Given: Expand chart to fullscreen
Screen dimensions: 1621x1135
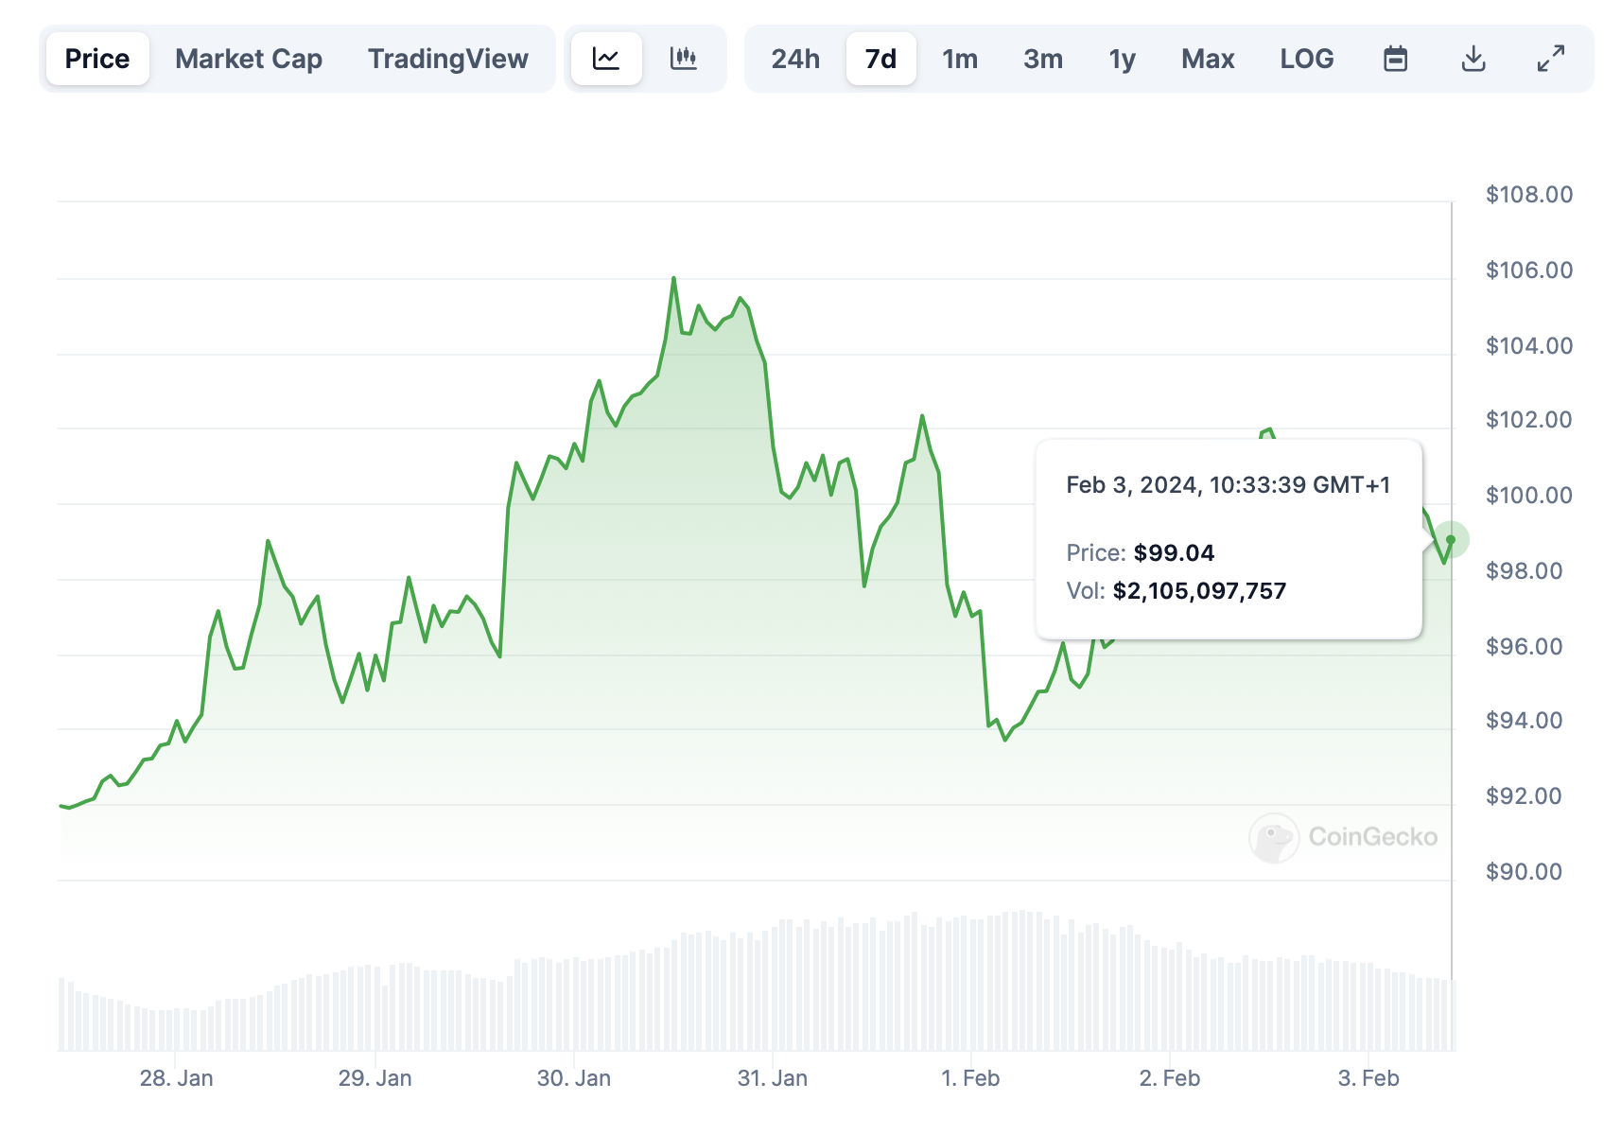Looking at the screenshot, I should click(1550, 59).
